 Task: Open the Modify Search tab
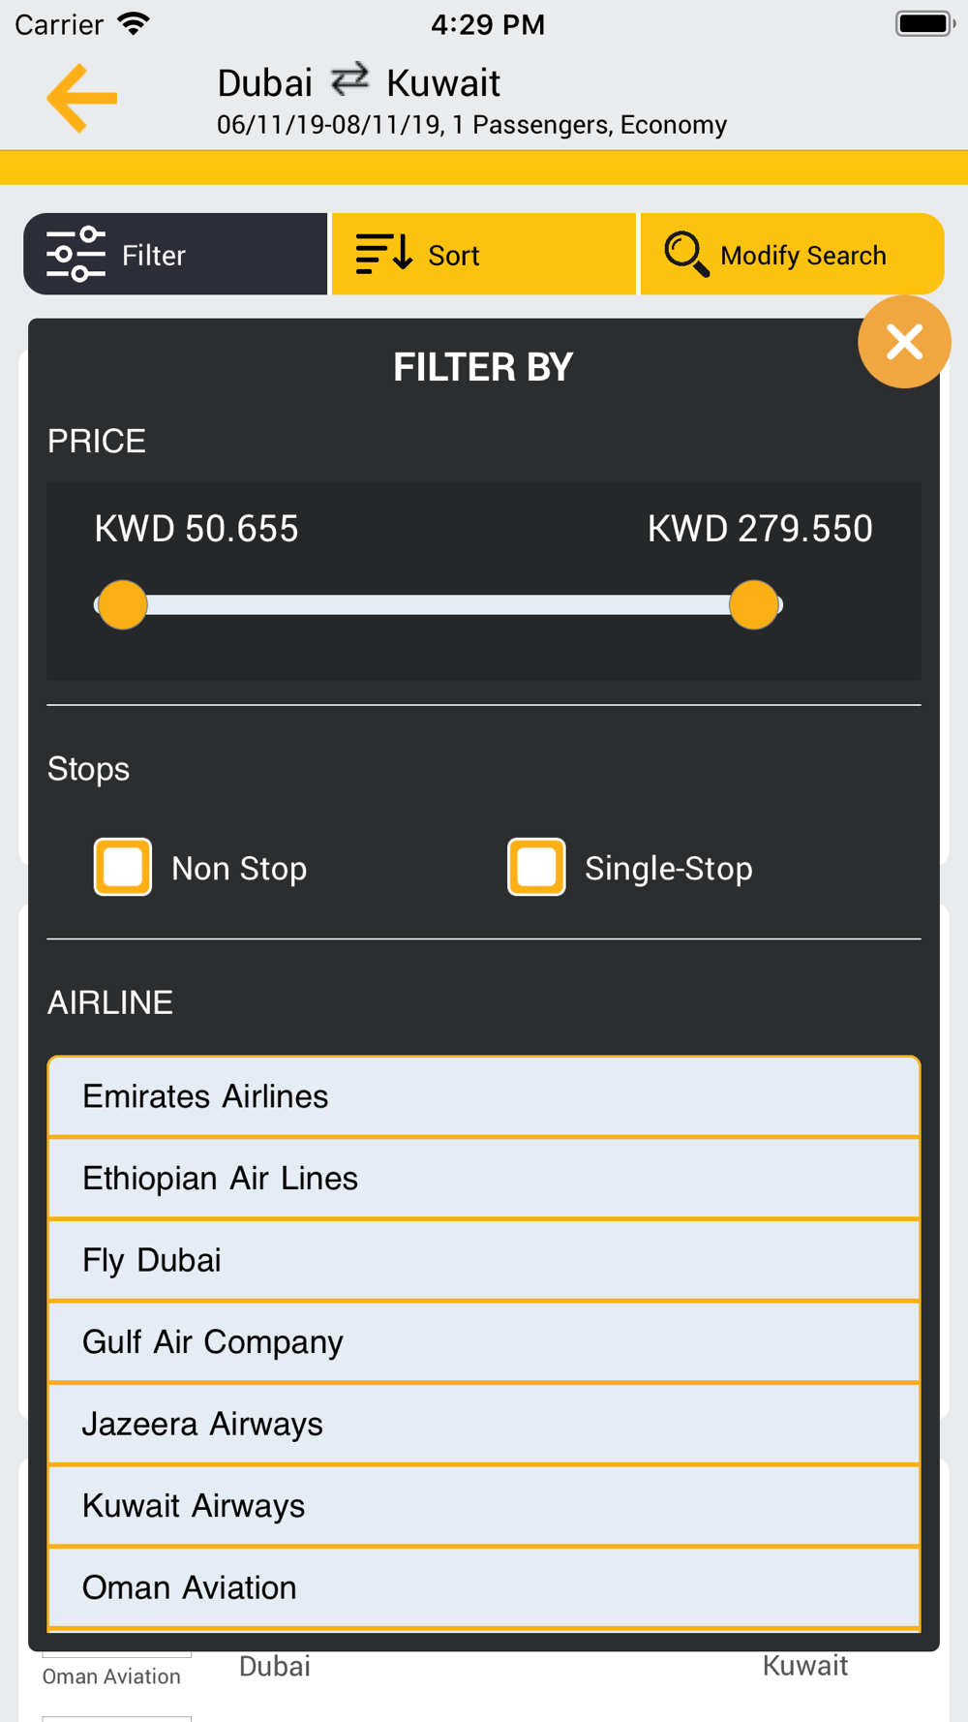792,254
